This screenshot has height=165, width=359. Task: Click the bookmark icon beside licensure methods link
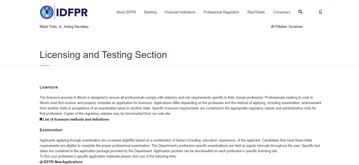41,119
